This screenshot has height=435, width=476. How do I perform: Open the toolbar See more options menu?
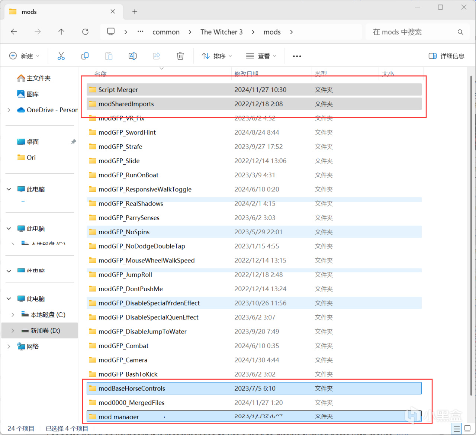(x=297, y=56)
